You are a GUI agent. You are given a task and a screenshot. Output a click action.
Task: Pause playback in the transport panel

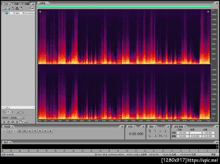(14, 131)
